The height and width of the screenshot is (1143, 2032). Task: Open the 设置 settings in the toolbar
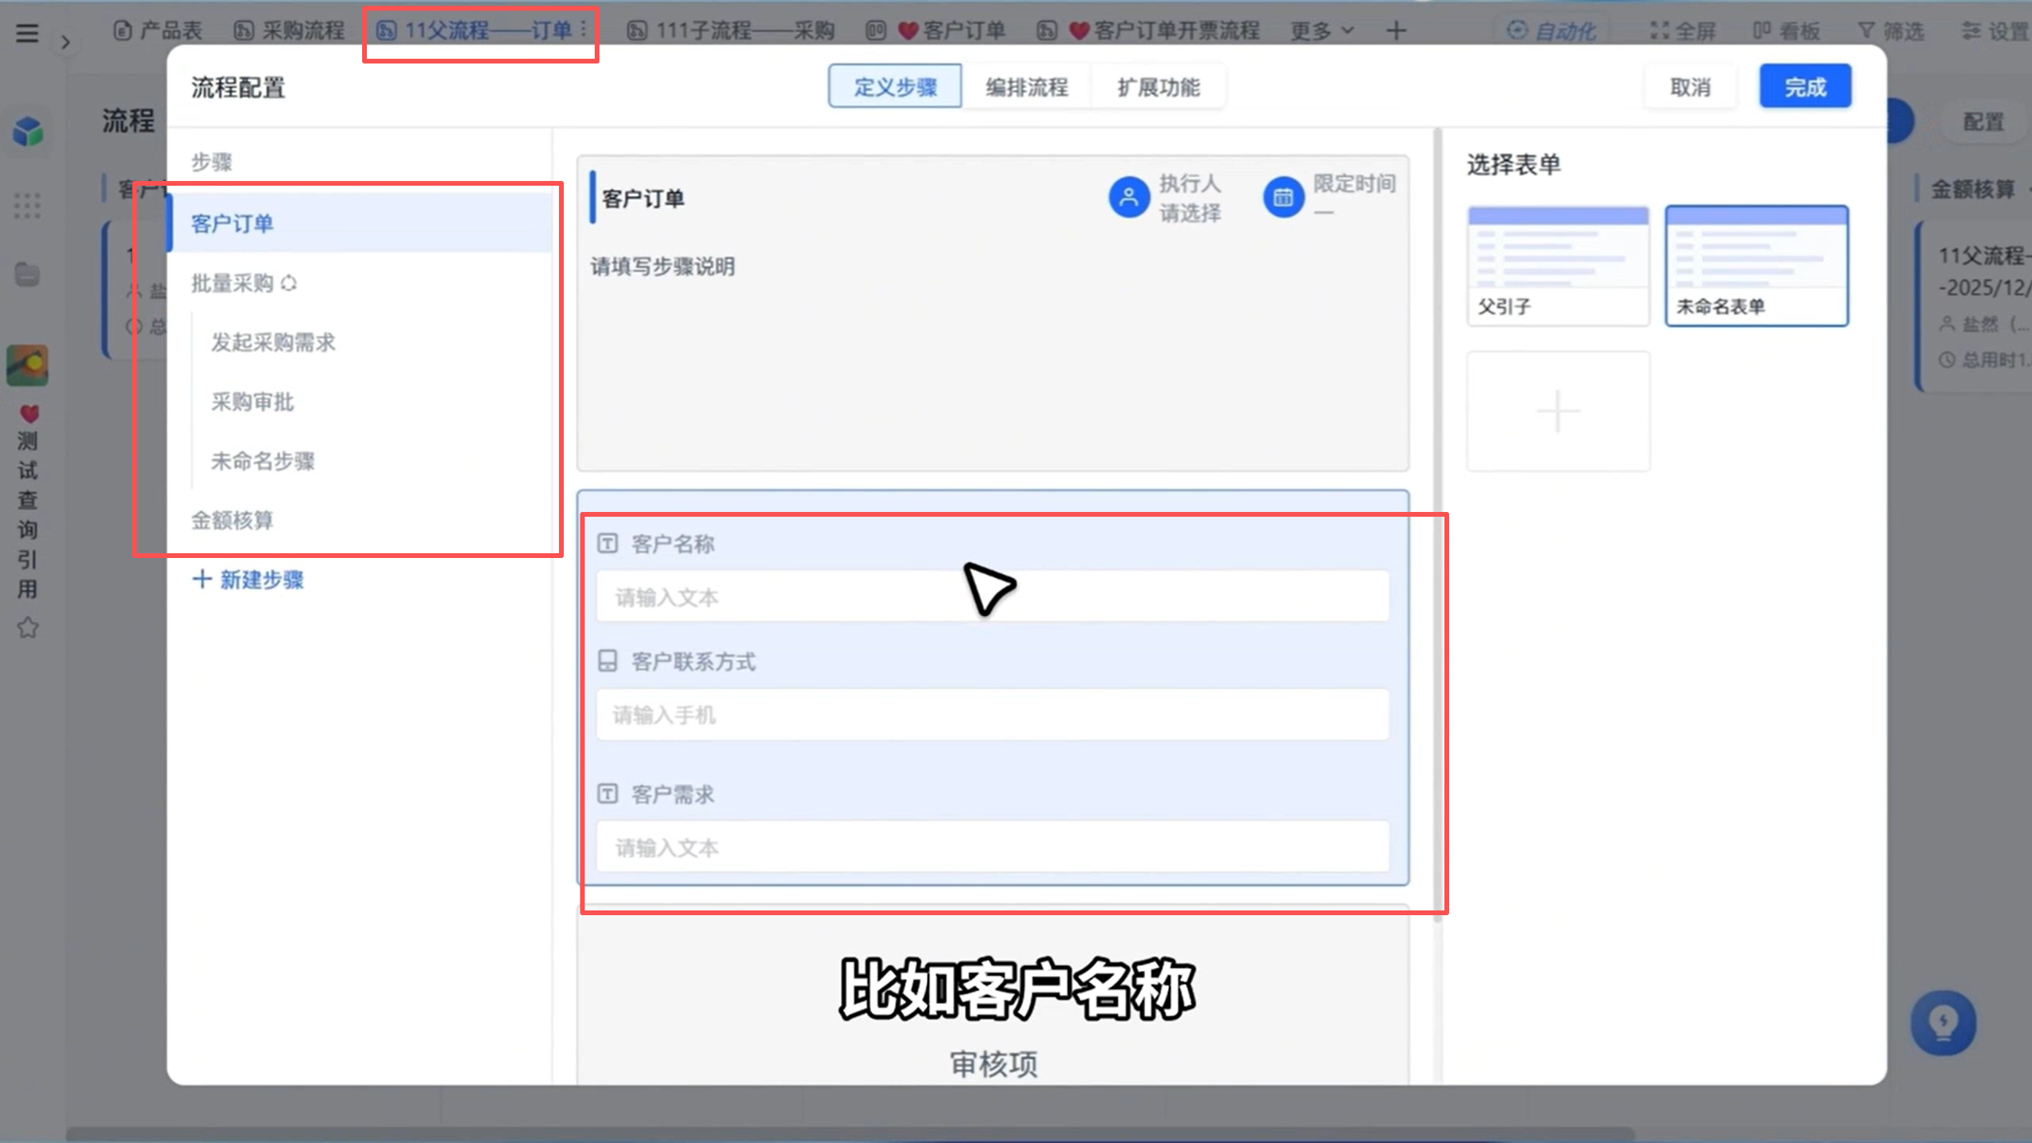(1995, 31)
